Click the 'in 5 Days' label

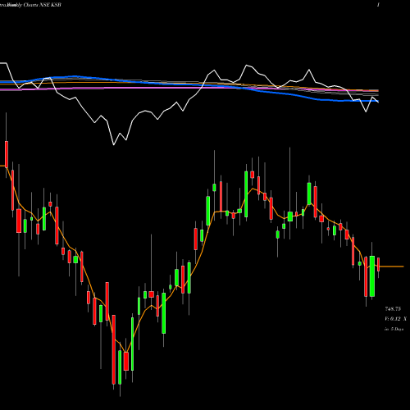[x=394, y=329]
